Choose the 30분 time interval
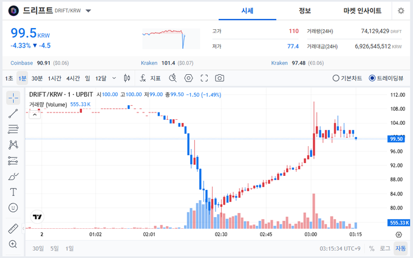The image size is (413, 258). (x=37, y=78)
